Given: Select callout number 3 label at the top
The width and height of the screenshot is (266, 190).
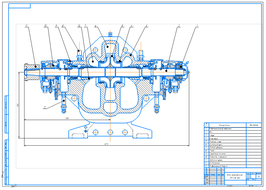Looking at the screenshot, I should pyautogui.click(x=146, y=26).
